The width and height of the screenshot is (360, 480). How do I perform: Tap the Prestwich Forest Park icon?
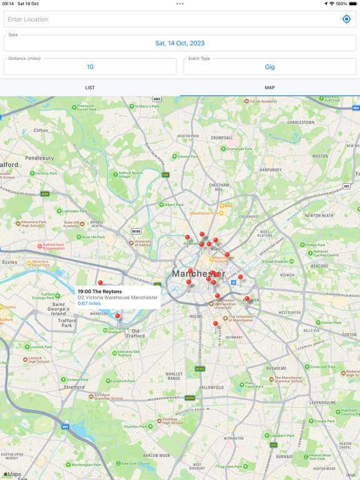pyautogui.click(x=74, y=107)
